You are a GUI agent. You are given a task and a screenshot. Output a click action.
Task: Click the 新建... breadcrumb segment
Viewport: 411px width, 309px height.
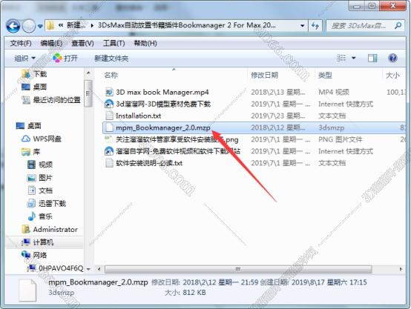click(76, 25)
